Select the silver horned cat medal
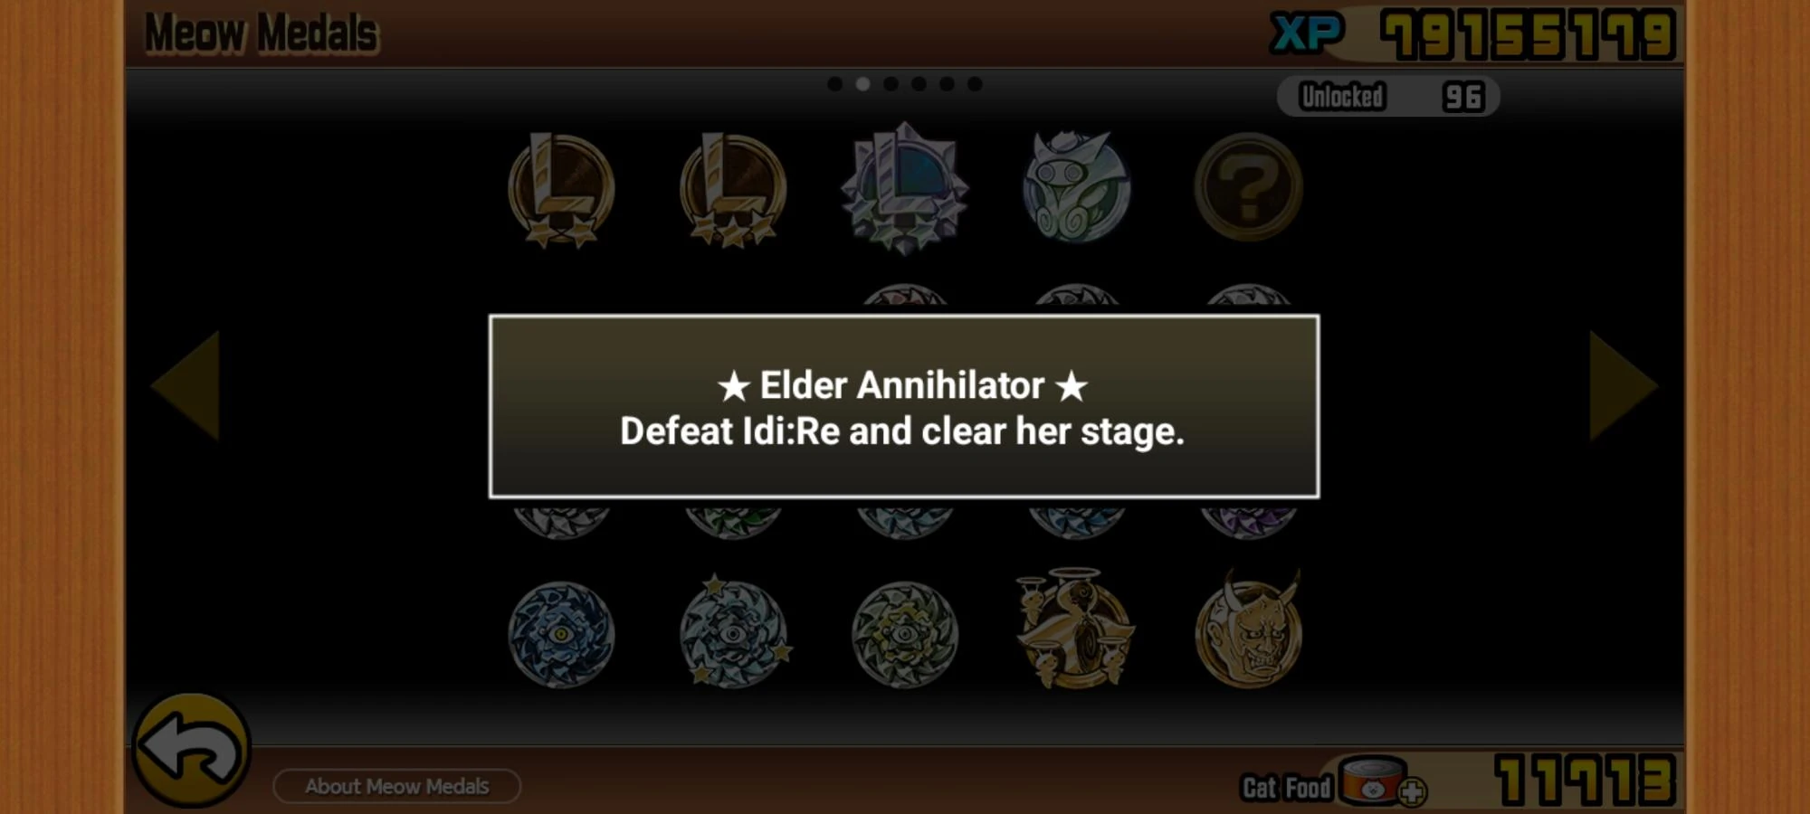Viewport: 1810px width, 814px height. click(x=1076, y=186)
